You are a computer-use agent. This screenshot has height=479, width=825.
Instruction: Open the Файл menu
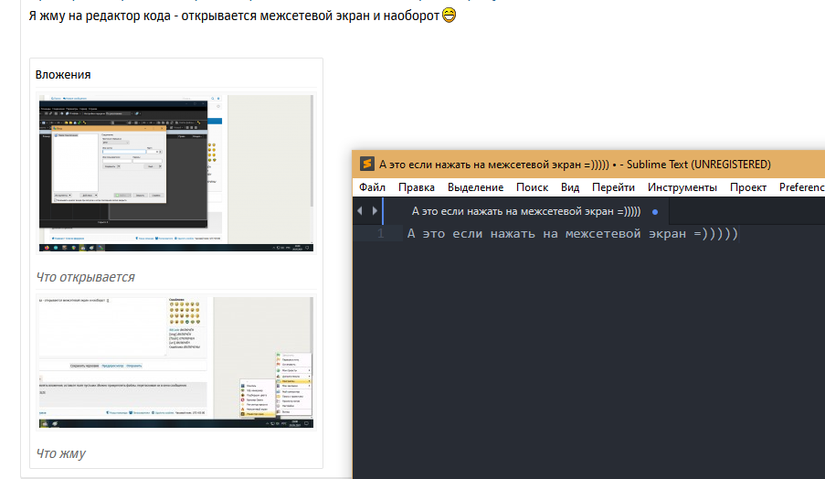click(372, 187)
